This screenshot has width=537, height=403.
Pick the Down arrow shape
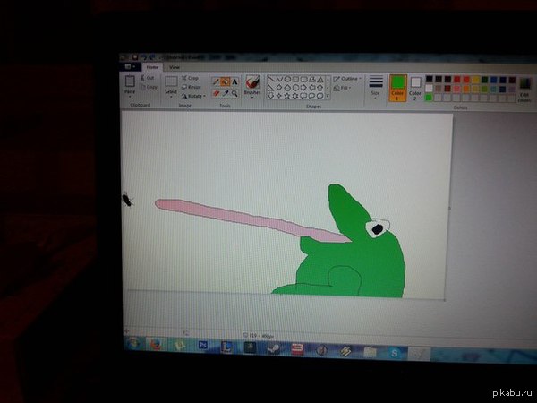[x=271, y=96]
